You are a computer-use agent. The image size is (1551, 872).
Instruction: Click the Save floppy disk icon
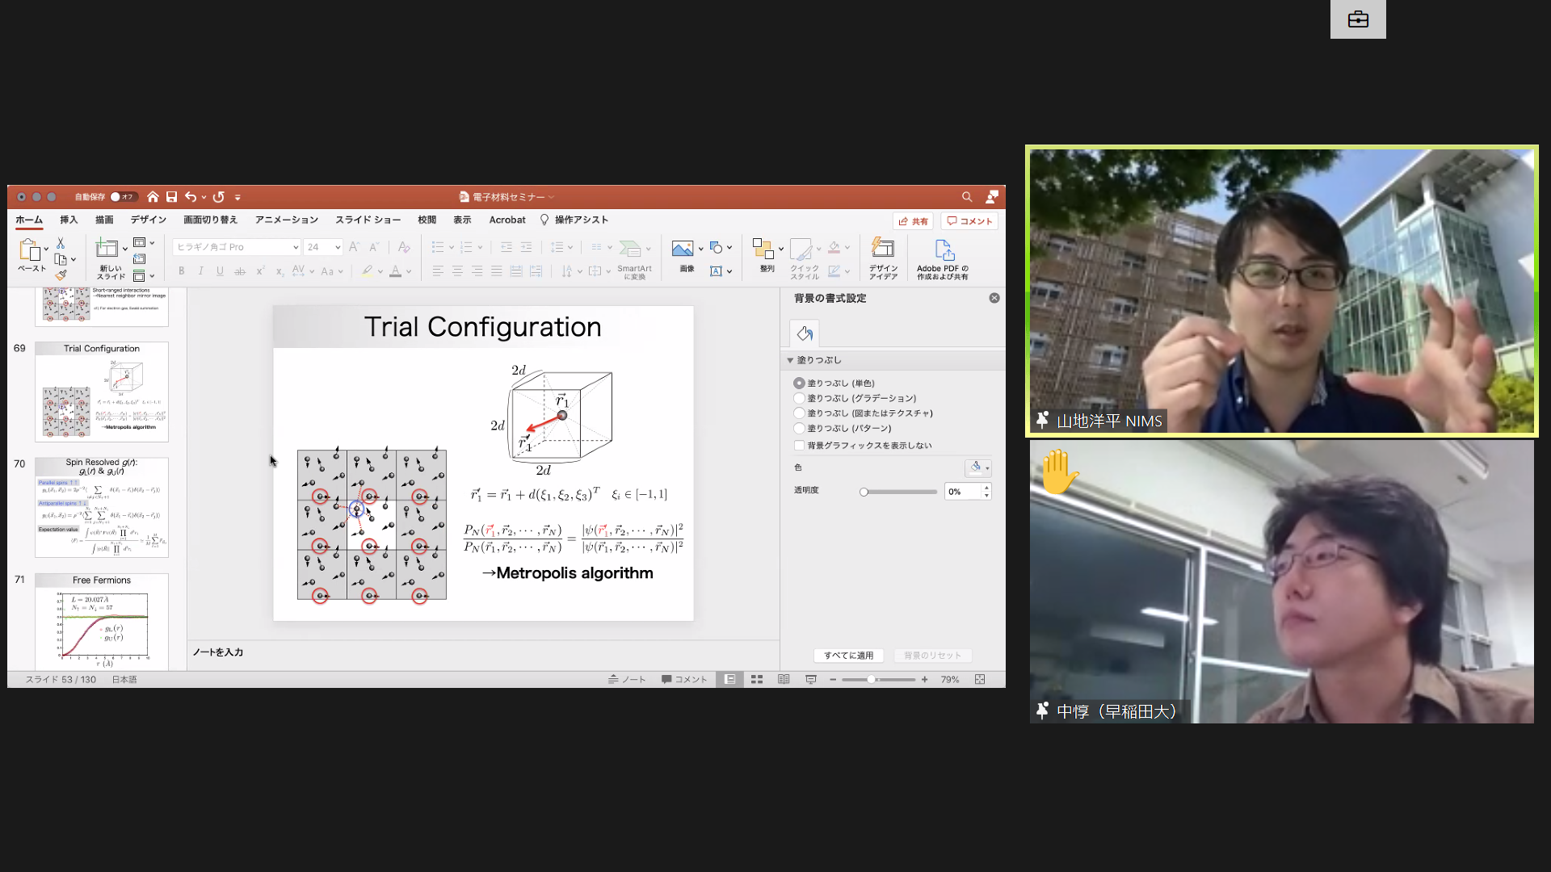click(x=171, y=197)
